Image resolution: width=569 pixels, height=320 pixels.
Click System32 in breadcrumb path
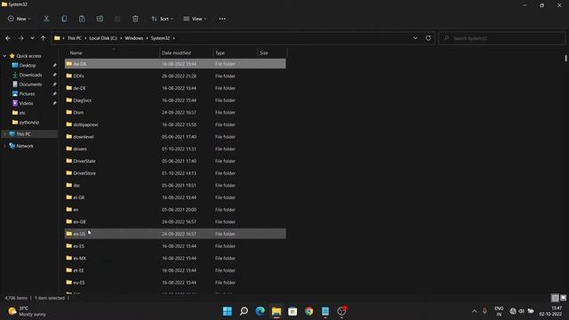point(160,38)
